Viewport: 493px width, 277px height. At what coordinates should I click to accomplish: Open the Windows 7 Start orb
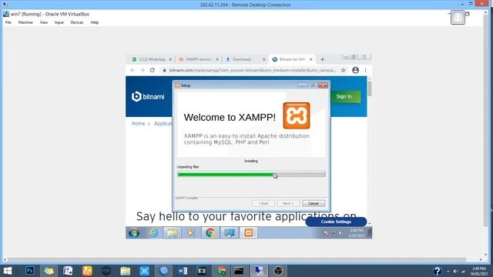click(134, 232)
